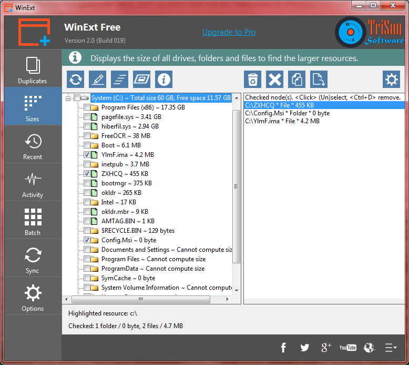The width and height of the screenshot is (409, 365).
Task: Click the info icon in banner
Action: pos(75,58)
